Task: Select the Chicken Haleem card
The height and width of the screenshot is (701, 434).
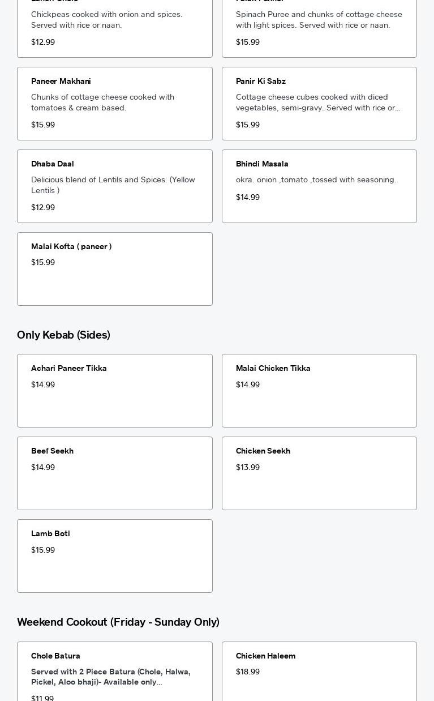Action: (x=319, y=671)
